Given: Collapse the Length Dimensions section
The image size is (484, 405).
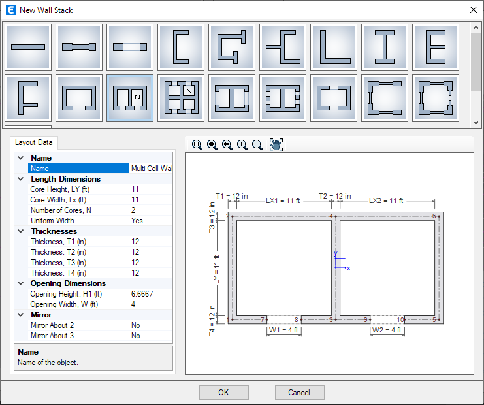Looking at the screenshot, I should coord(21,179).
